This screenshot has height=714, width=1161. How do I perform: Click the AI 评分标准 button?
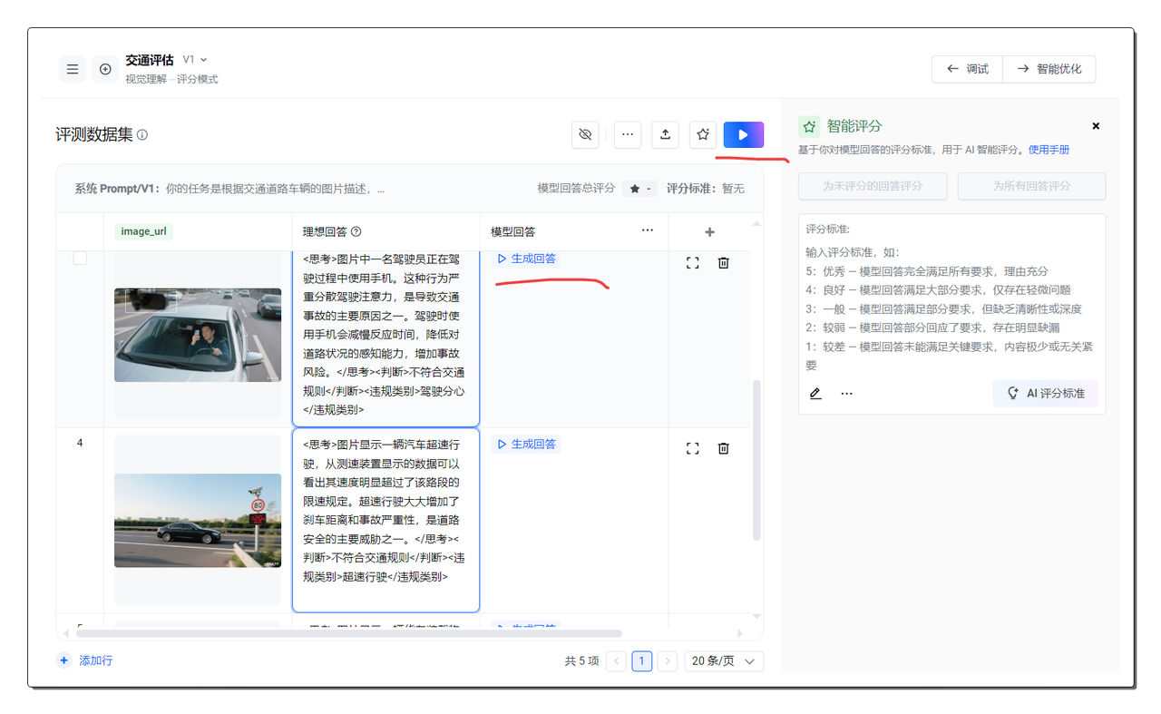[x=1045, y=394]
